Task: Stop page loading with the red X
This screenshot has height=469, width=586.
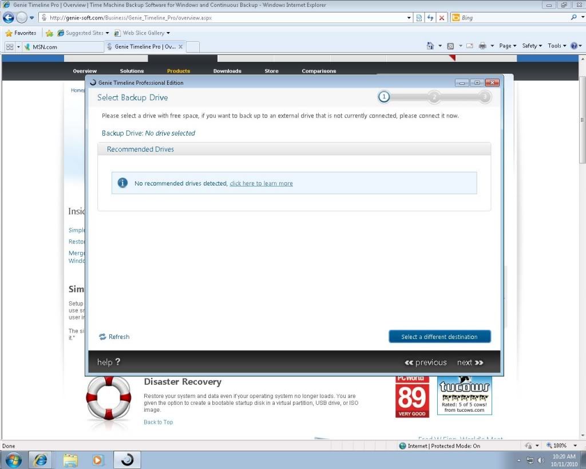Action: [x=442, y=18]
